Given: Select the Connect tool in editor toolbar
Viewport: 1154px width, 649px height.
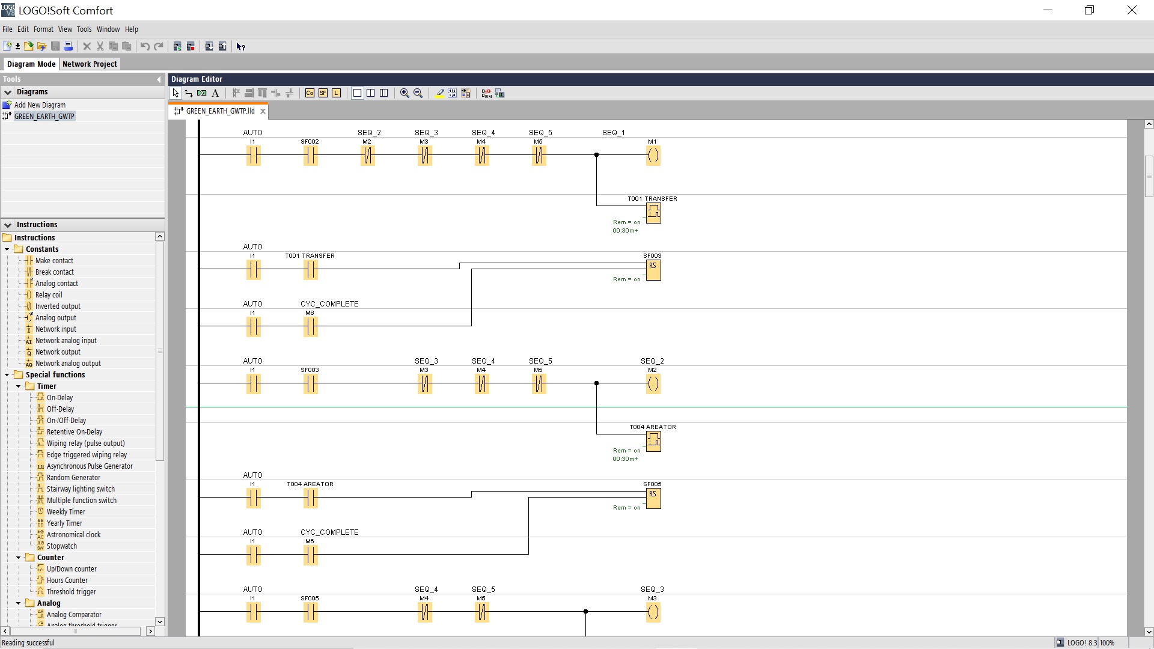Looking at the screenshot, I should pyautogui.click(x=189, y=93).
